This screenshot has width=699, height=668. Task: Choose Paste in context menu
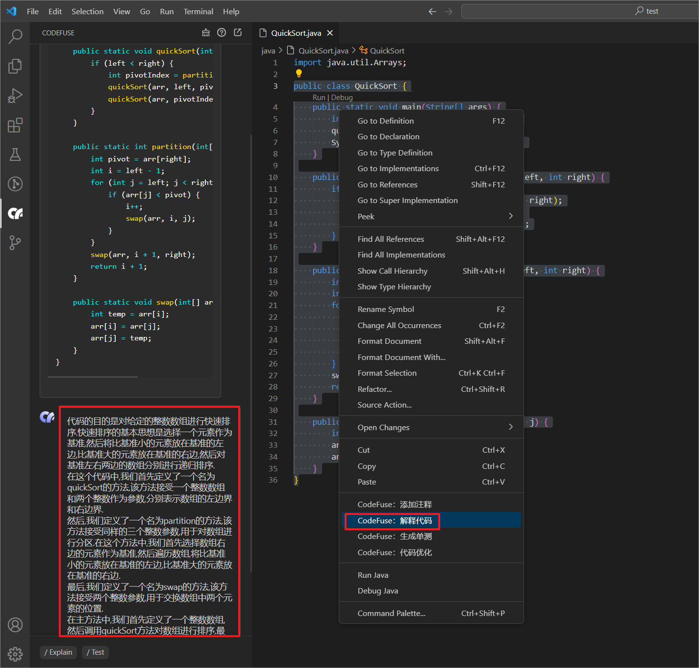coord(431,482)
